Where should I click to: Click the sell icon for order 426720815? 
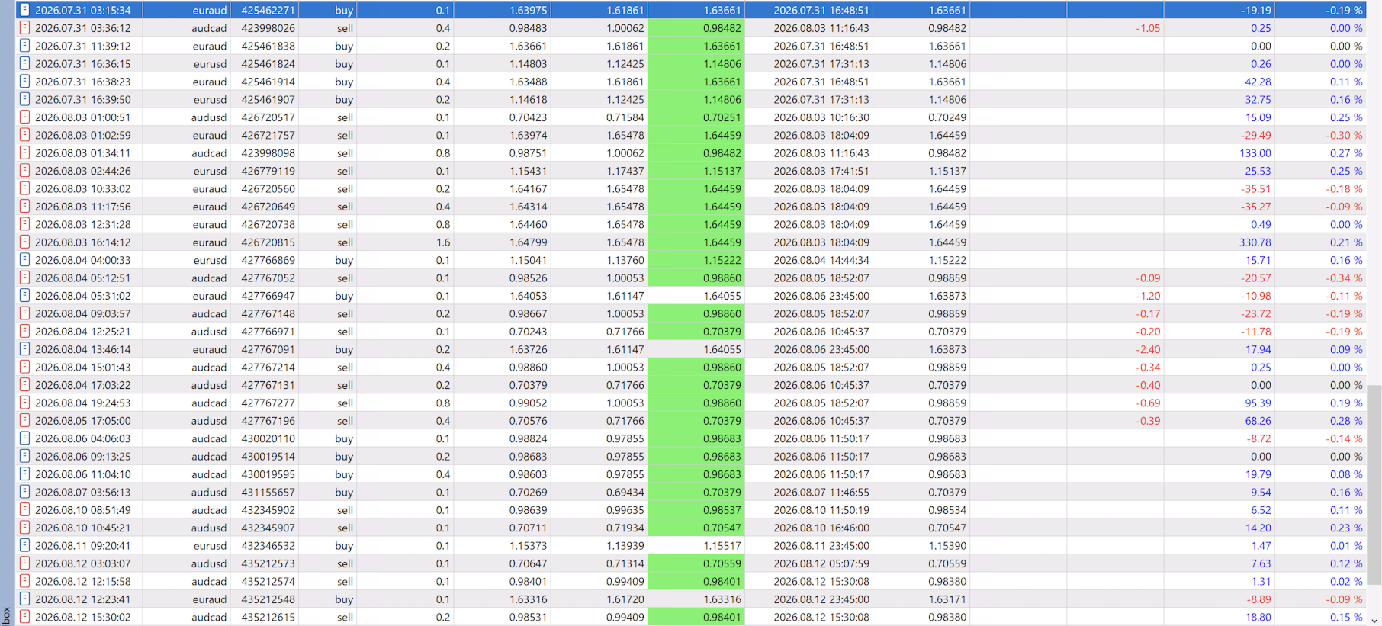(24, 242)
